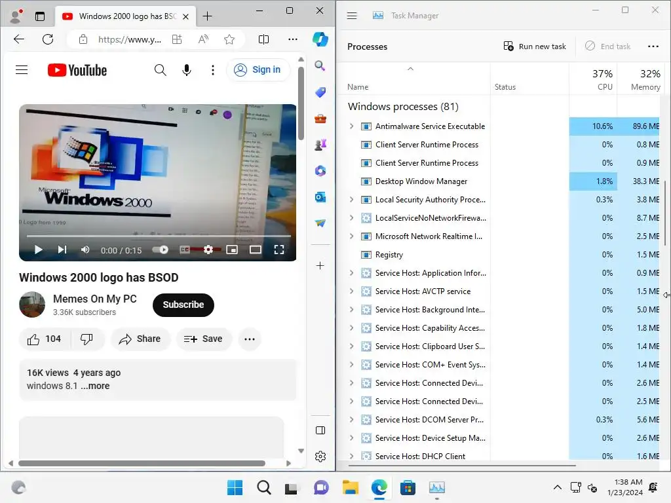Save the video to a playlist
This screenshot has width=671, height=503.
204,339
